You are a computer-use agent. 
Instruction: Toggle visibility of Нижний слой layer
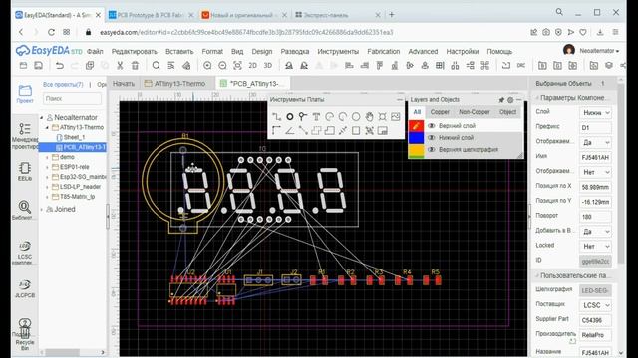point(432,138)
